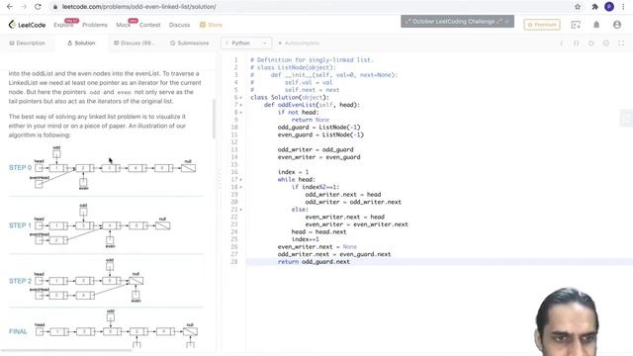633x356 pixels.
Task: Bookmark this page with the star icon
Action: pos(578,7)
